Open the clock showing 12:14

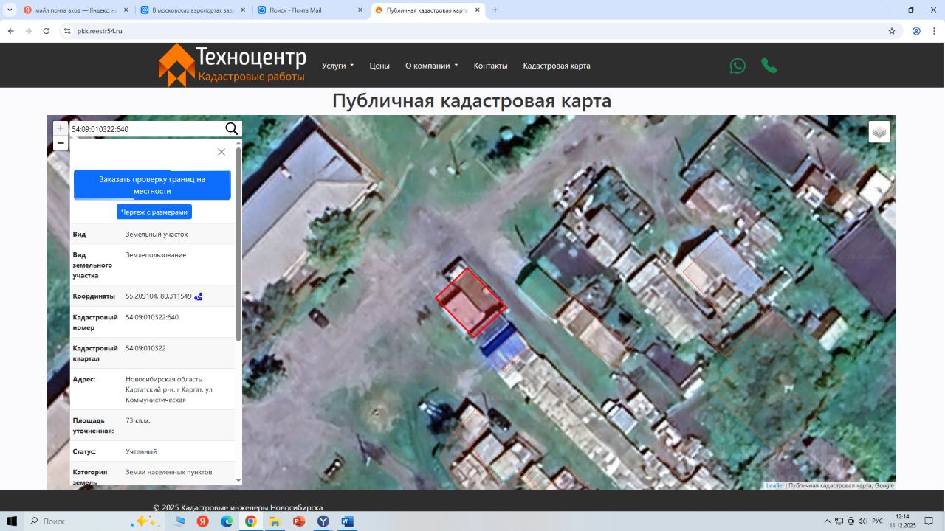click(902, 521)
